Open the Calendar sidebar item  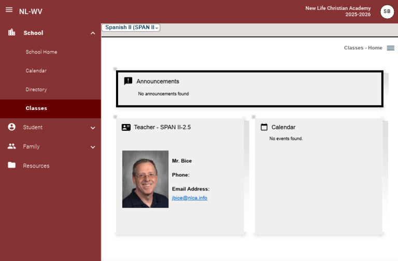(x=36, y=71)
